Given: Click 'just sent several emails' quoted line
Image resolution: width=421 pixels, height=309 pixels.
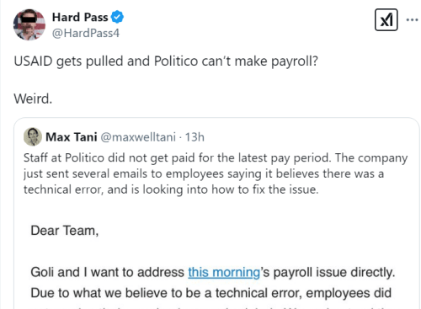Looking at the screenshot, I should [x=204, y=173].
